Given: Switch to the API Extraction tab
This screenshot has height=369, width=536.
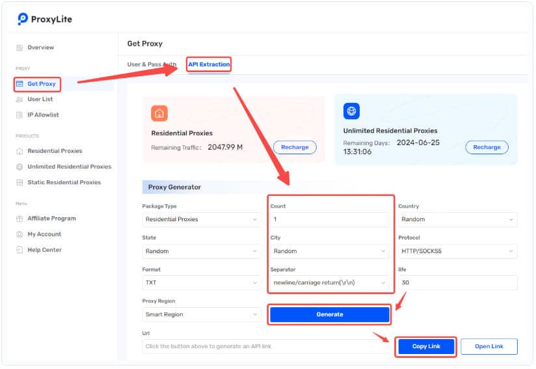Looking at the screenshot, I should 209,64.
